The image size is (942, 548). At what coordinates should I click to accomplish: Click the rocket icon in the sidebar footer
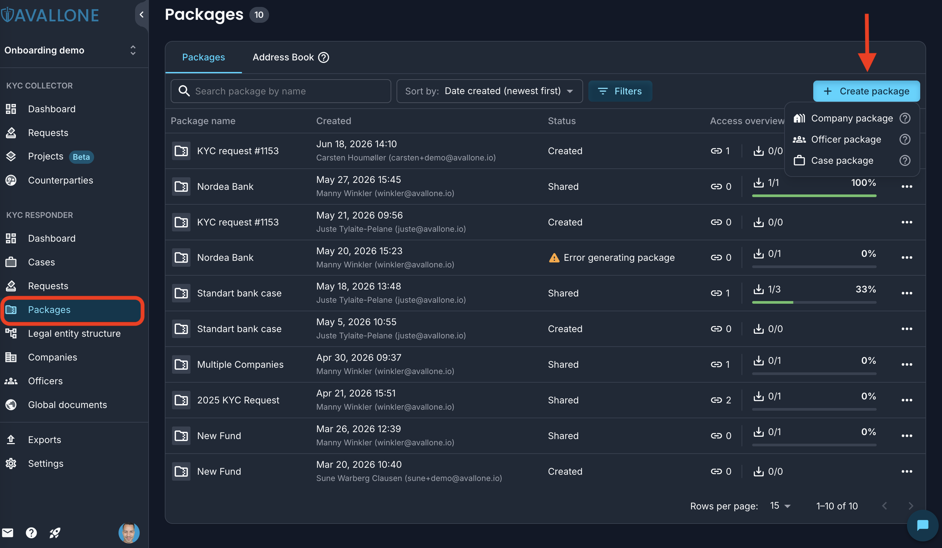[x=55, y=533]
